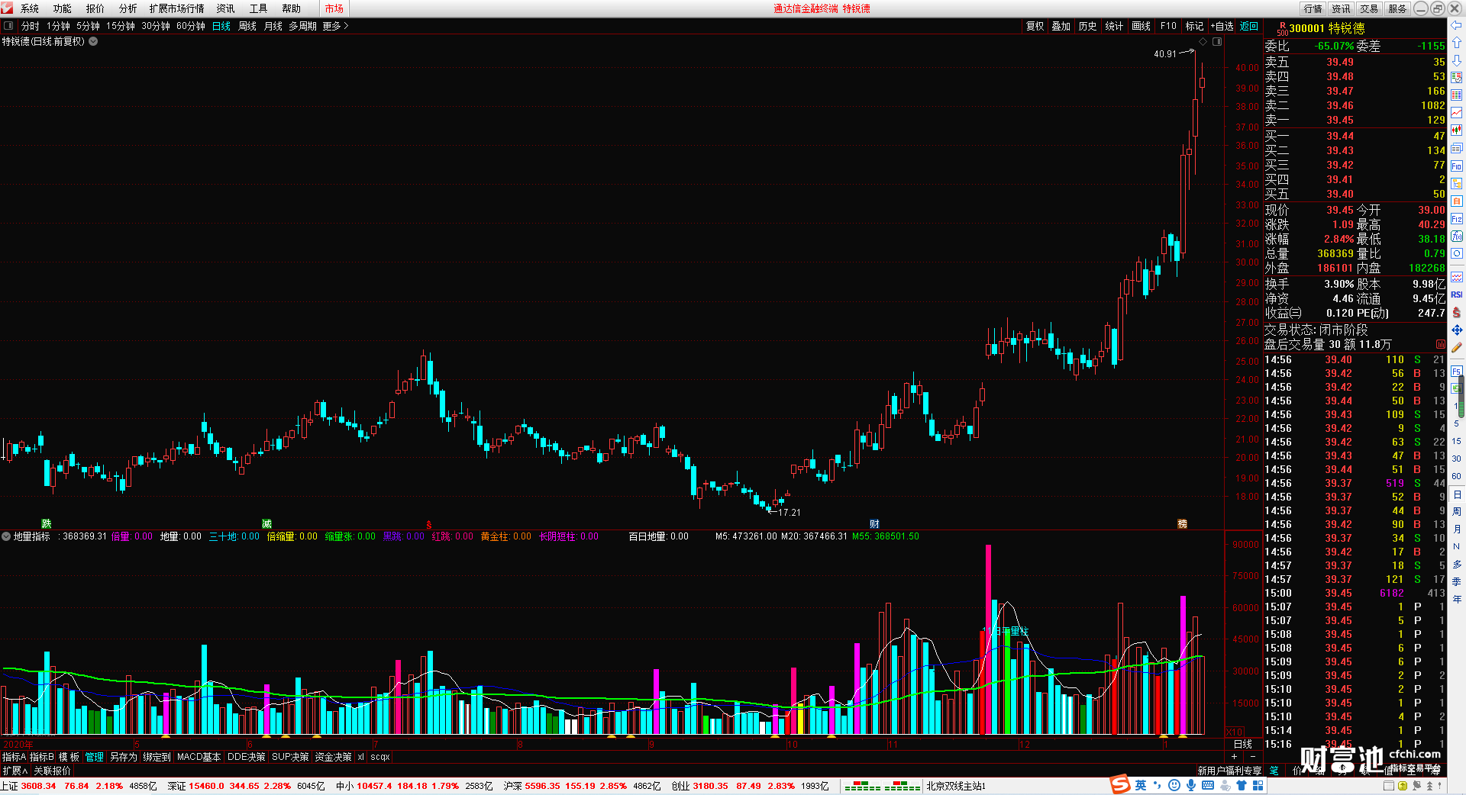Select the 资金决策 indicator tab
Screen dimensions: 1466x795
point(333,757)
